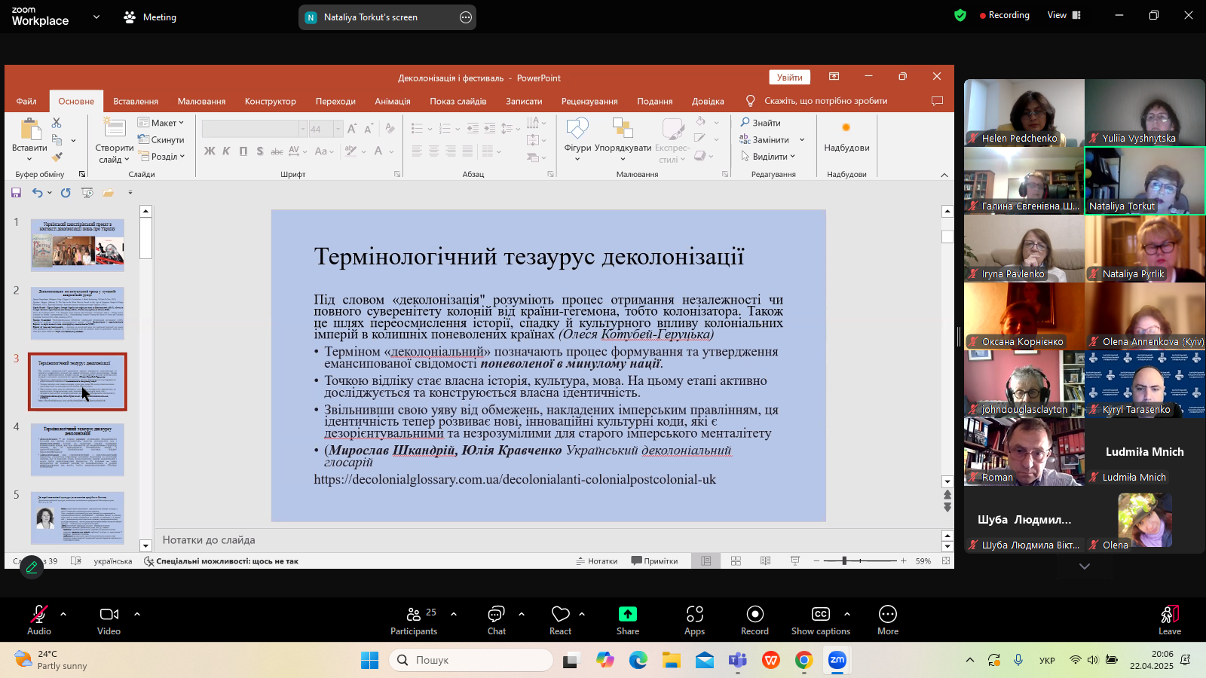This screenshot has width=1206, height=678.
Task: Expand screen share options next to presenter name
Action: (x=466, y=17)
